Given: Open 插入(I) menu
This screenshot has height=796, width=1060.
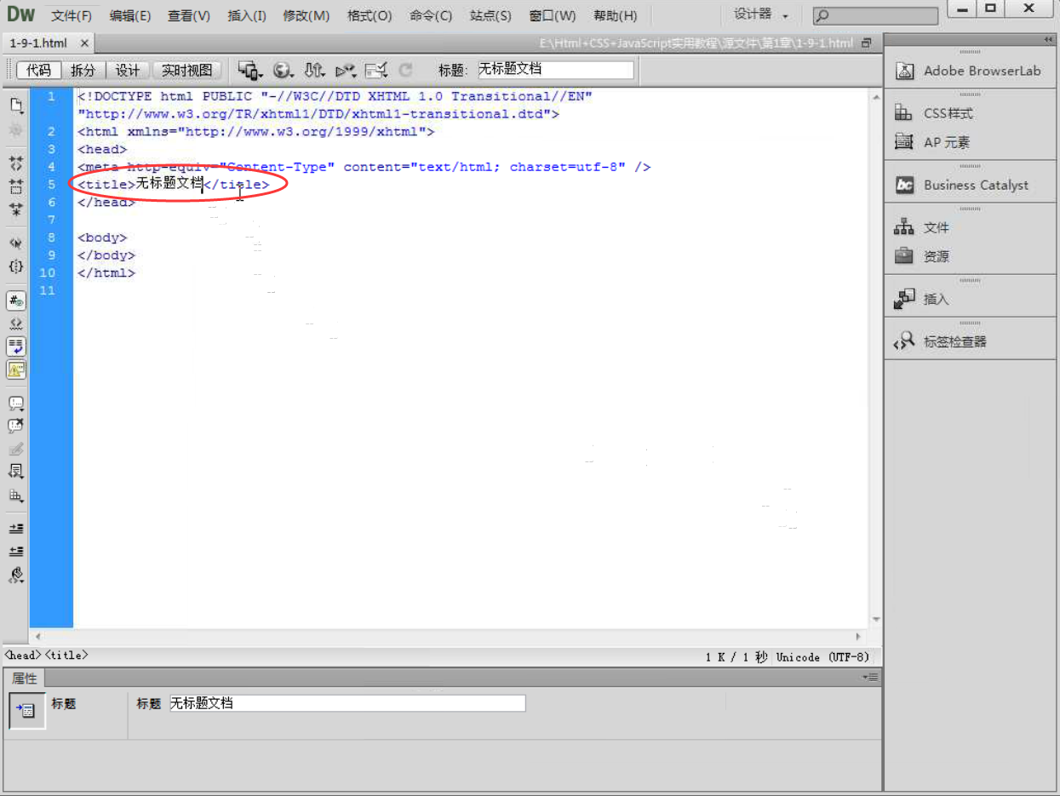Looking at the screenshot, I should (x=247, y=15).
